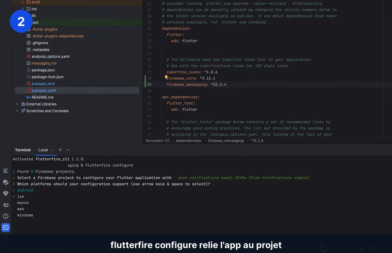Select the web platform option in terminal
Image resolution: width=392 pixels, height=253 pixels.
coord(20,209)
